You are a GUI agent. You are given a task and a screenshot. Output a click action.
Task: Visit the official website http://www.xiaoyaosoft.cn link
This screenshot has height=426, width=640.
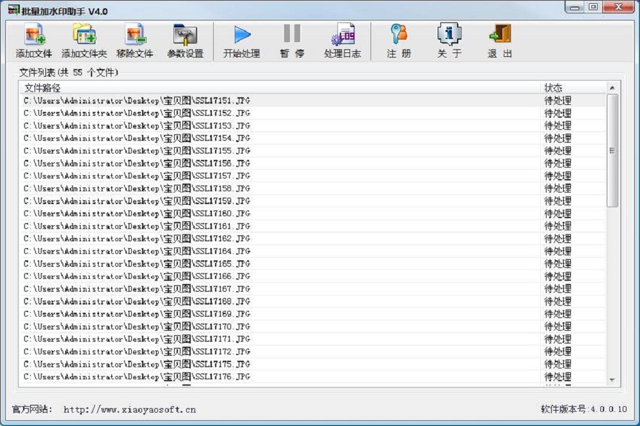tap(129, 409)
